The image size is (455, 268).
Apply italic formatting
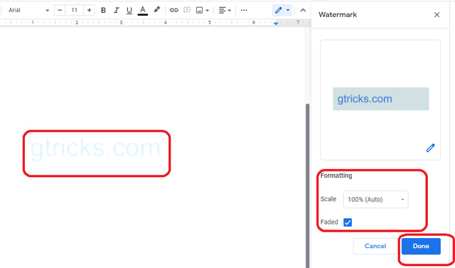coord(117,11)
